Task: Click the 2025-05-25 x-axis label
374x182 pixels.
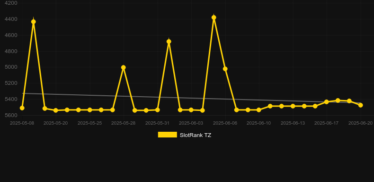Action: [x=89, y=123]
